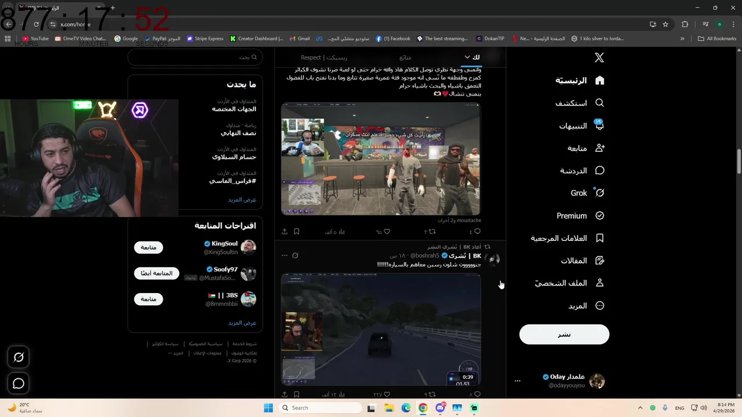Open @boshrah5 handle link

pos(425,255)
